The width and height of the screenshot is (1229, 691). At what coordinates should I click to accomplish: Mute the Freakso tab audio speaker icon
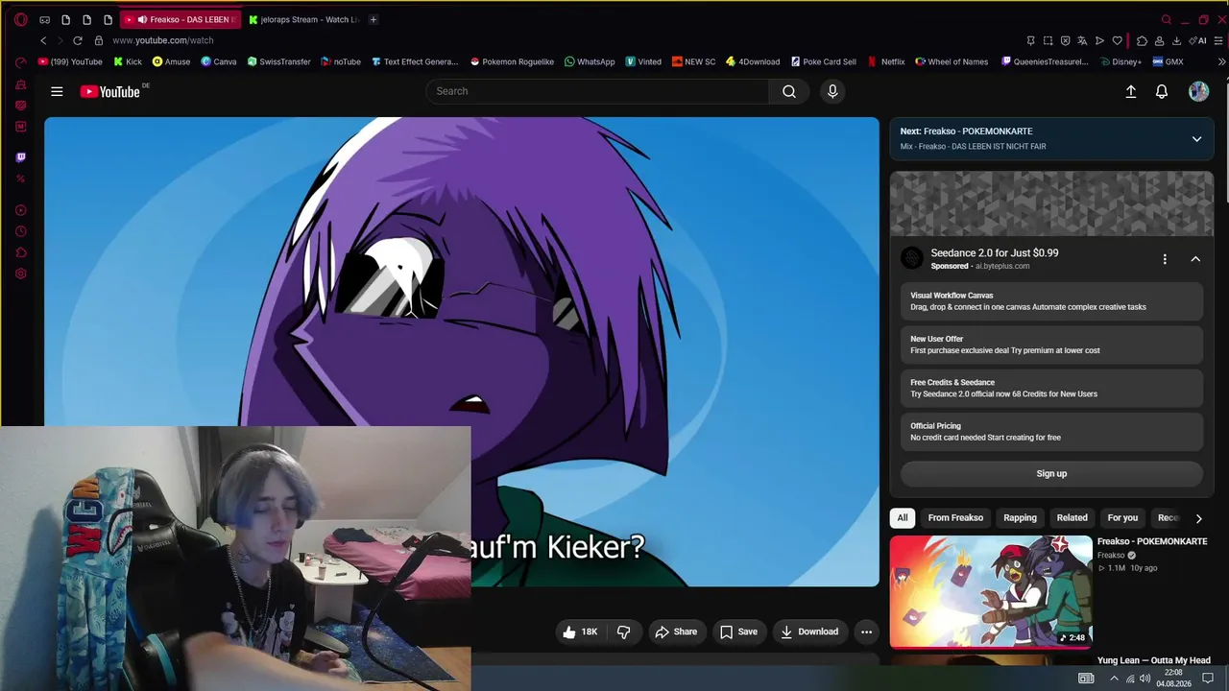[x=142, y=19]
